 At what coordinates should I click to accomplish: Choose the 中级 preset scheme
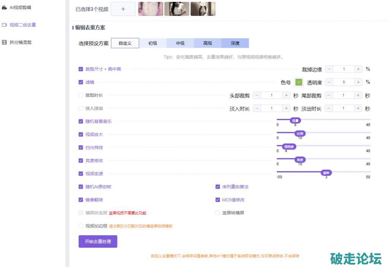click(x=180, y=43)
